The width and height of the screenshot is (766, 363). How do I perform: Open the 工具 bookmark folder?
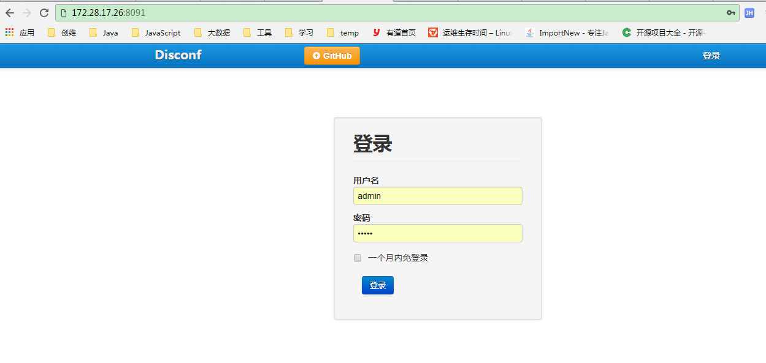click(x=258, y=33)
